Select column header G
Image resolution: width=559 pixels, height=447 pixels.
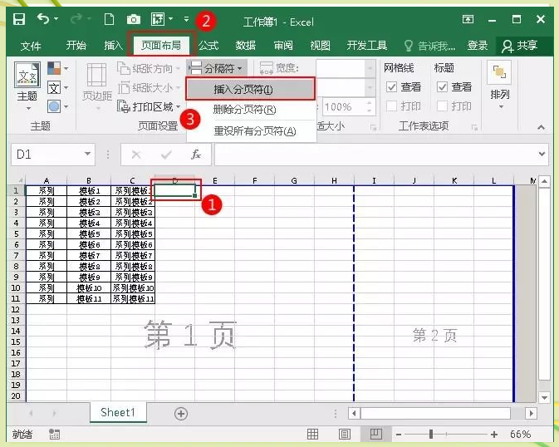click(x=294, y=180)
